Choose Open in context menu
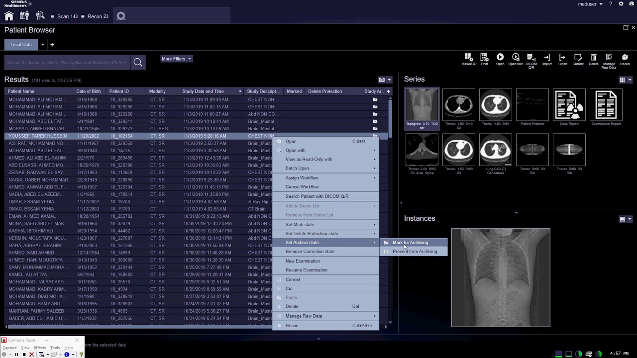Screen dimensions: 637x358 pos(326,141)
